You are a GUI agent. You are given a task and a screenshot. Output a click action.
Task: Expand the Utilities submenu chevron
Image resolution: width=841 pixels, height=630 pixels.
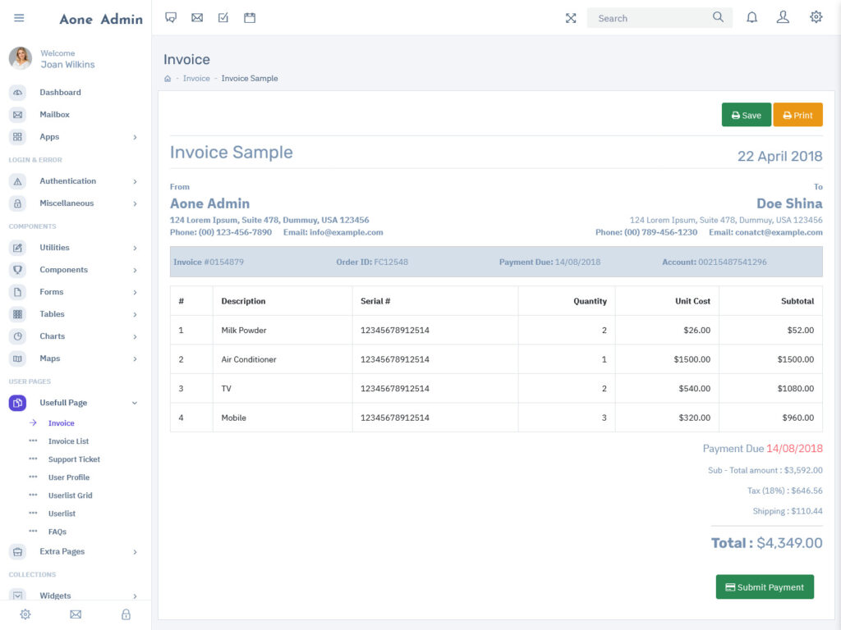[x=135, y=248]
